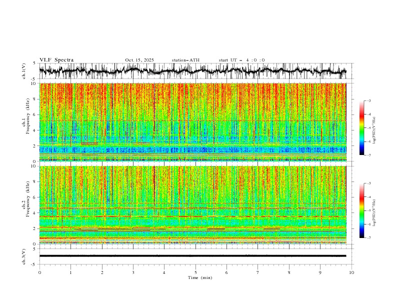Click the ch.2 color bar log(PSD) label
Image resolution: width=396 pixels, height=306 pixels.
(374, 212)
